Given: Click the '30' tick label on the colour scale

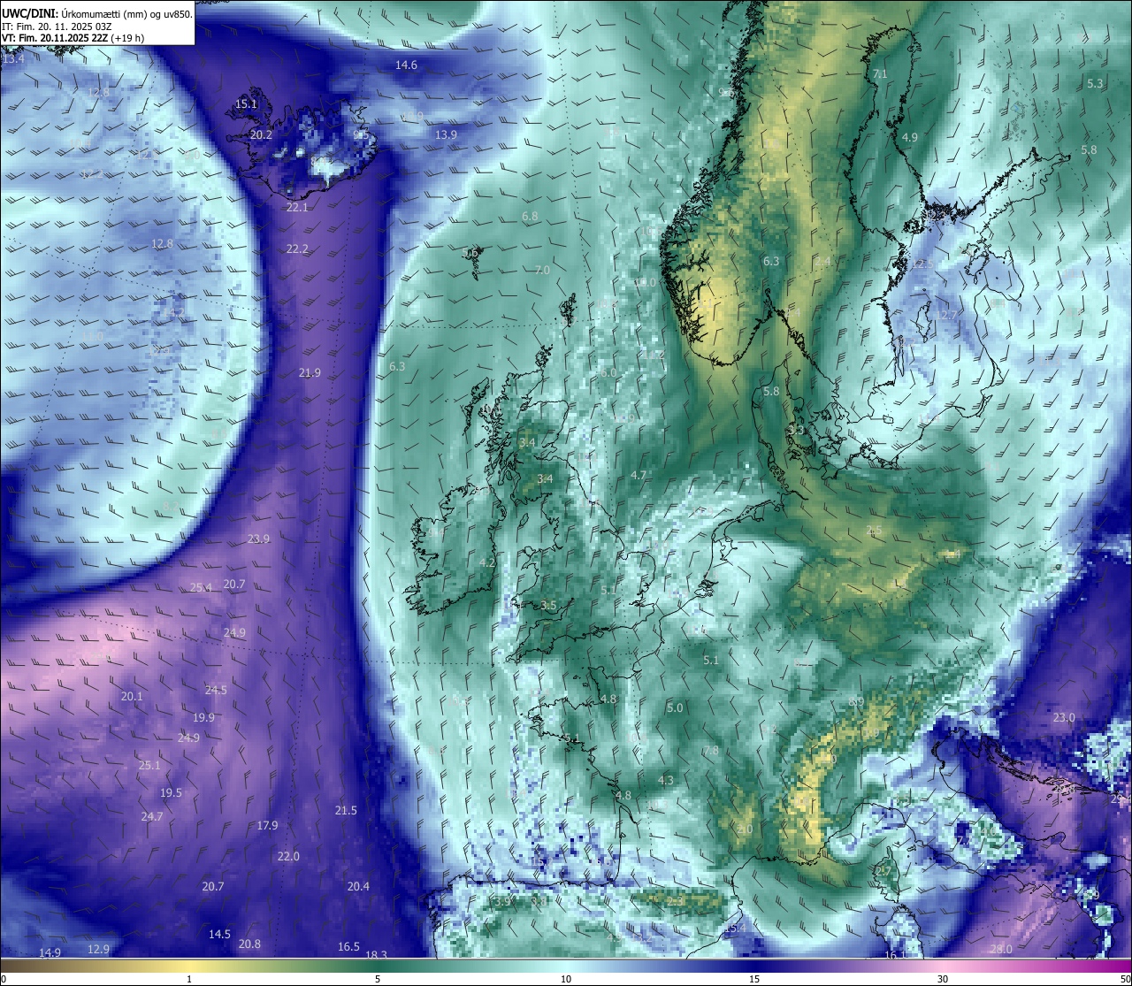Looking at the screenshot, I should [x=943, y=979].
